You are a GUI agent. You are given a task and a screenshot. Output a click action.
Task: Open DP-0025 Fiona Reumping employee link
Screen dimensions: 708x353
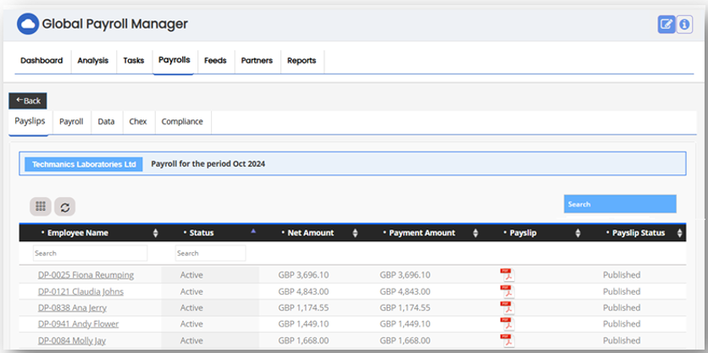[x=86, y=275]
